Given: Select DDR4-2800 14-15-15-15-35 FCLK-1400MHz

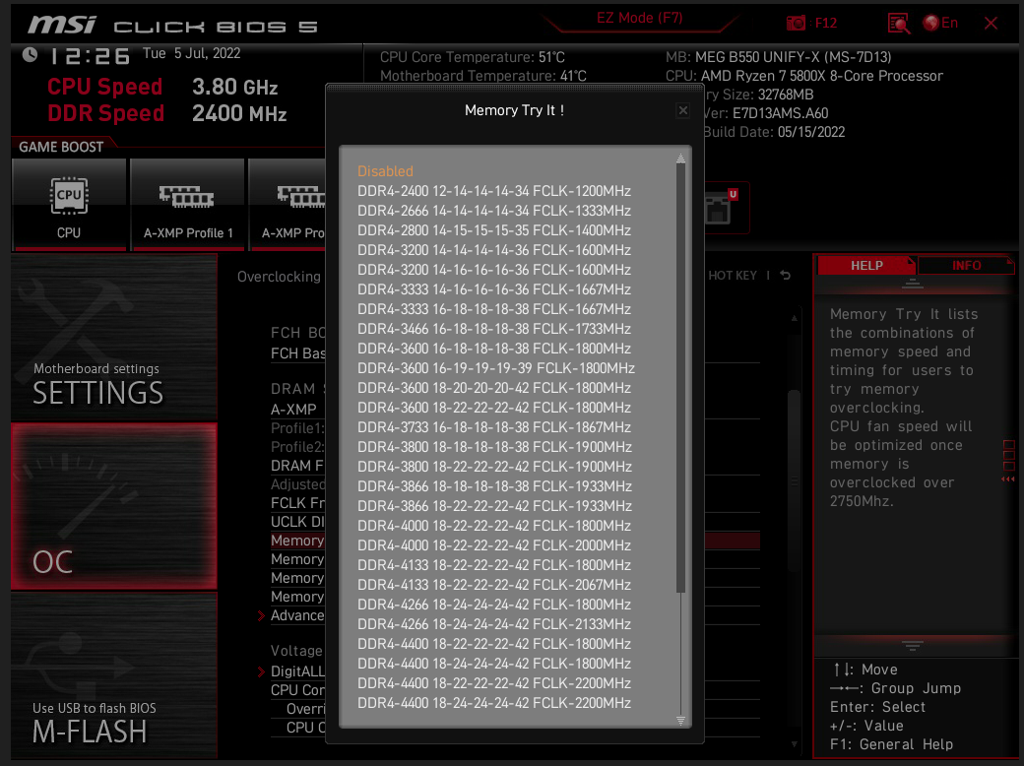Looking at the screenshot, I should (x=494, y=229).
